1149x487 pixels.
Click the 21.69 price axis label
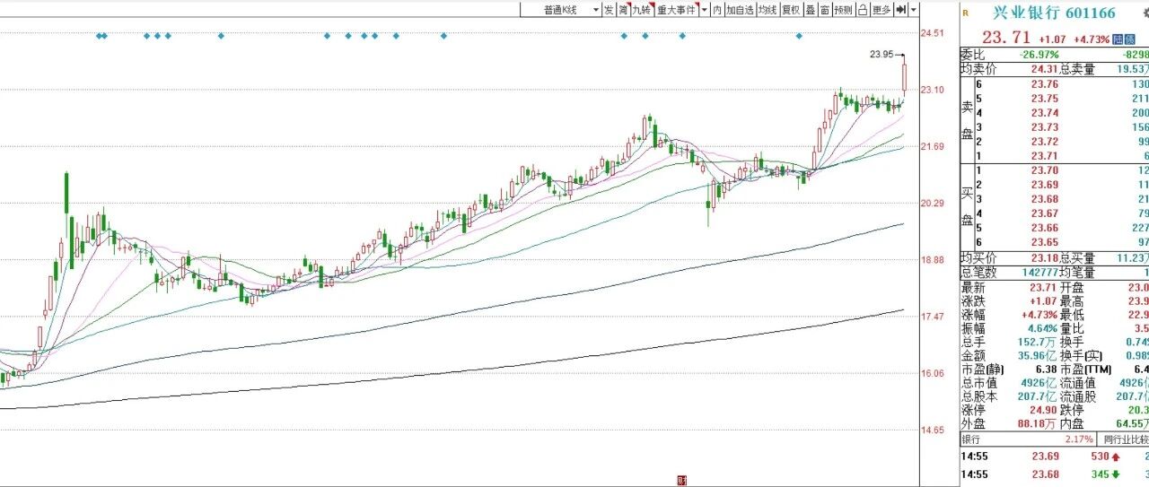[x=932, y=146]
